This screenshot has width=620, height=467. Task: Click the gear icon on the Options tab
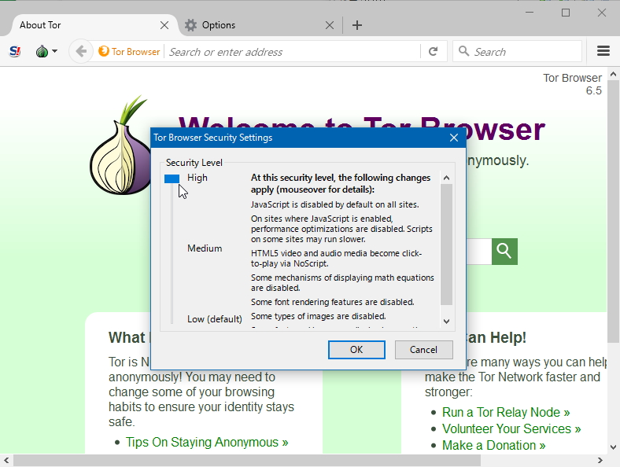(190, 25)
